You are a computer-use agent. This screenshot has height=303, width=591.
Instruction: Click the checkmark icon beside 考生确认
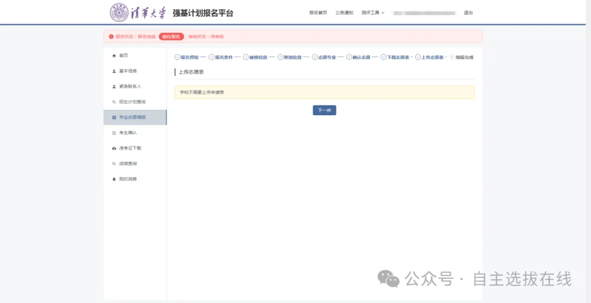coord(114,133)
